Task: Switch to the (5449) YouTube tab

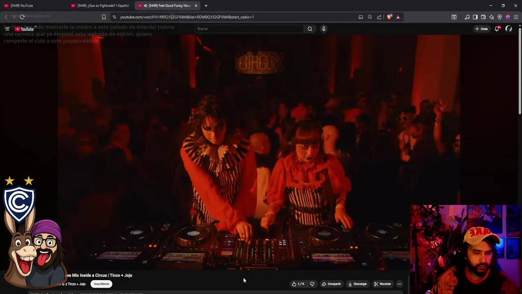Action: pyautogui.click(x=33, y=5)
